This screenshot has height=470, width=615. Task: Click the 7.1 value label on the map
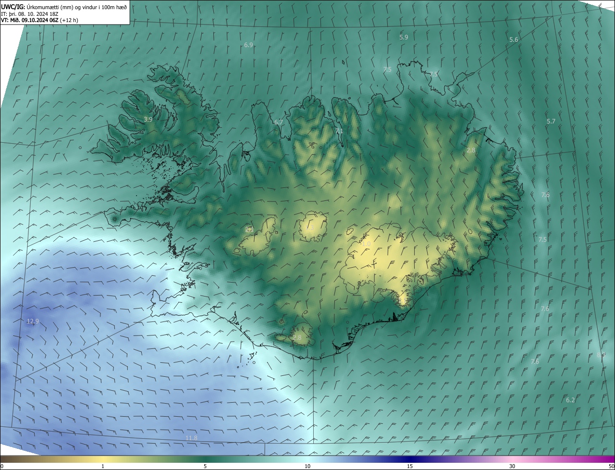339,131
